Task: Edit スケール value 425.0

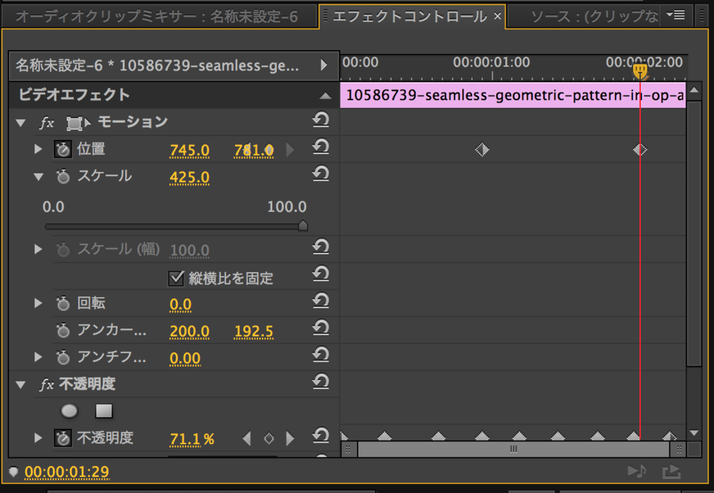Action: 190,178
